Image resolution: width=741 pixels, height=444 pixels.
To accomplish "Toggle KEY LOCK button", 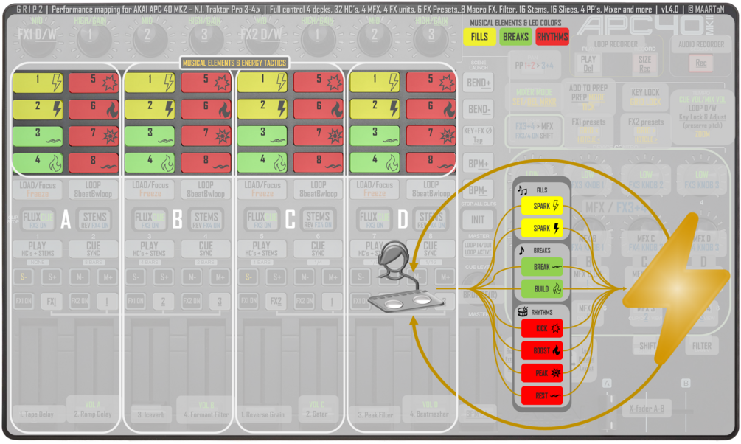I will point(646,97).
